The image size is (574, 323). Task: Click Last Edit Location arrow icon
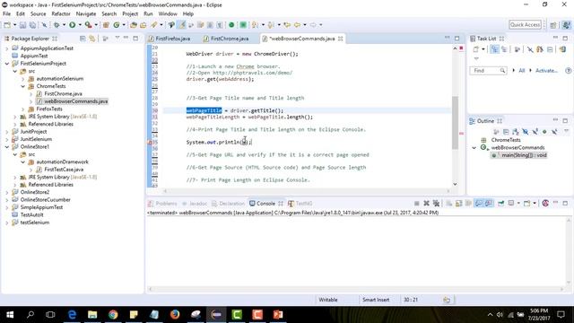287,25
